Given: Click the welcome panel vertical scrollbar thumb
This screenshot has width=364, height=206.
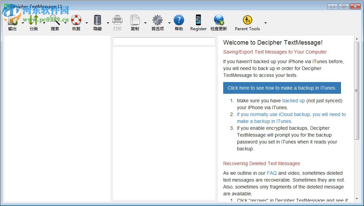Looking at the screenshot, I should click(356, 91).
